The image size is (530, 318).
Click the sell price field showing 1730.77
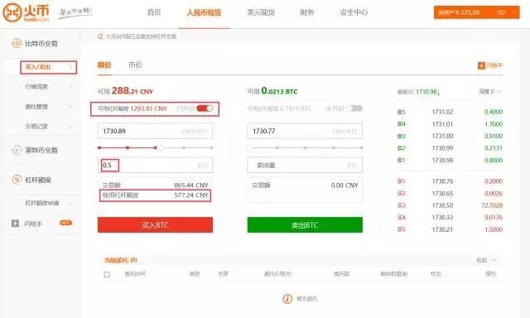click(305, 131)
